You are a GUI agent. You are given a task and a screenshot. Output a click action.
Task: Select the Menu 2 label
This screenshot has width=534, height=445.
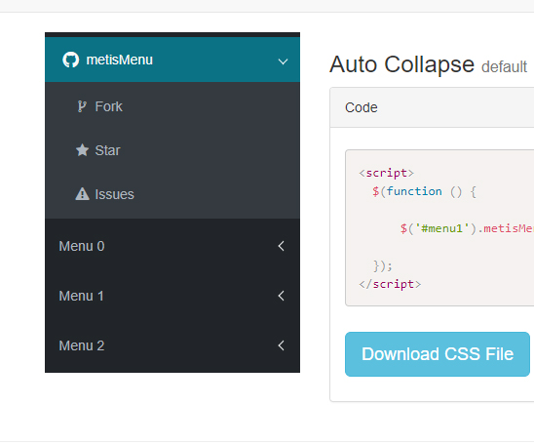pyautogui.click(x=82, y=345)
